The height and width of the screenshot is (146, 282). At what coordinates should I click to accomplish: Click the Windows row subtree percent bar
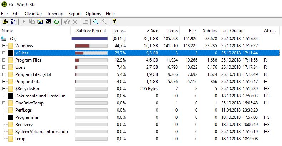(x=91, y=46)
